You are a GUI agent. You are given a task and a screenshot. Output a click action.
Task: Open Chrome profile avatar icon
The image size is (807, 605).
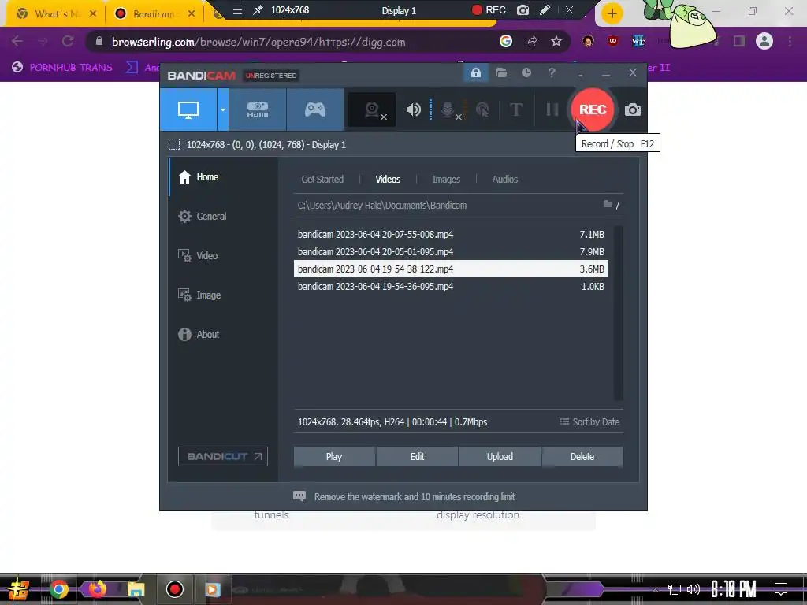(x=764, y=41)
